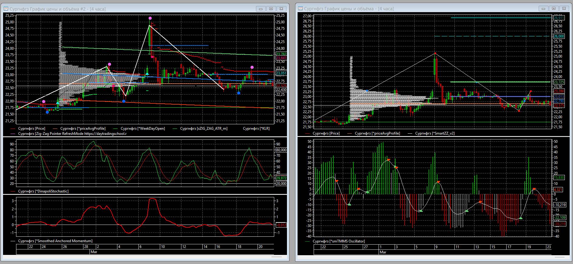Click the Zig-Zag Pointer RefreshMode legend link

[72, 133]
